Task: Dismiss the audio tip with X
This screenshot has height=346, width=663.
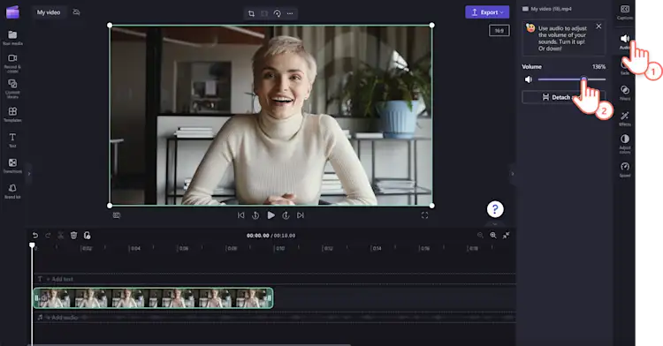Action: [x=598, y=26]
